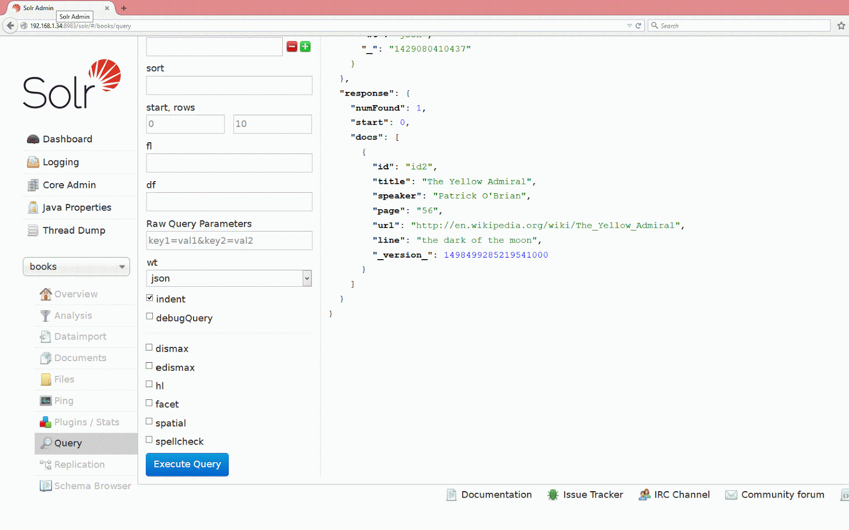Click the Wikipedia Yellow Admiral url value

[x=546, y=226]
